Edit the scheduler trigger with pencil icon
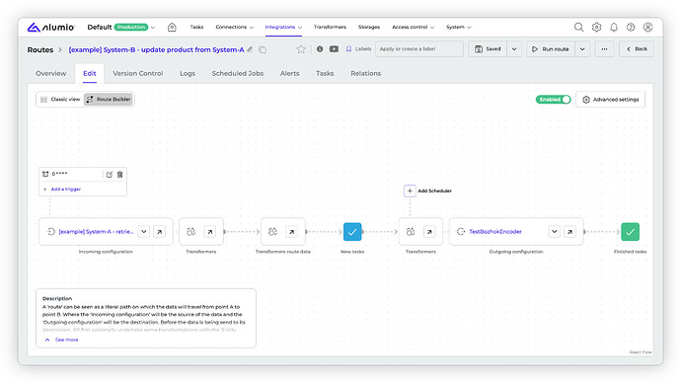 (109, 174)
